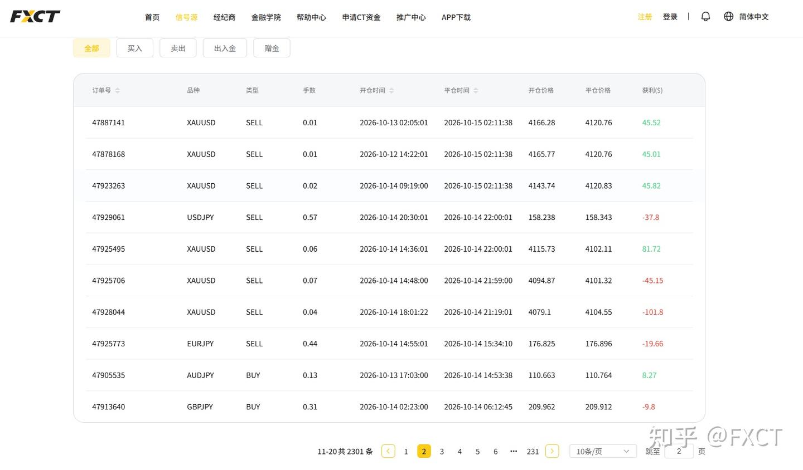The image size is (803, 470).
Task: Click EURJPY in order 47925773 row
Action: (x=200, y=344)
